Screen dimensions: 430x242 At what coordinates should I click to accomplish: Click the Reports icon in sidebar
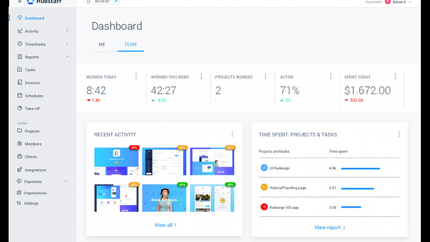(x=20, y=56)
